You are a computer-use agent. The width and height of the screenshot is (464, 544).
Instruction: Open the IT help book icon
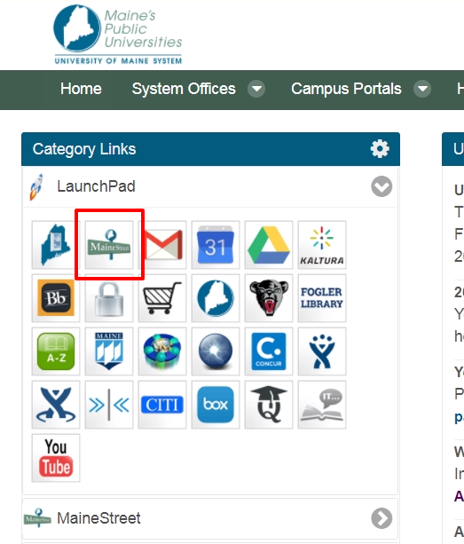[322, 405]
